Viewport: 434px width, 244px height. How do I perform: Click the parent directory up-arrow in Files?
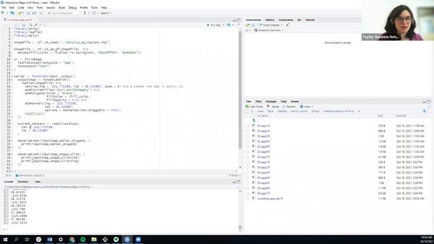[254, 121]
